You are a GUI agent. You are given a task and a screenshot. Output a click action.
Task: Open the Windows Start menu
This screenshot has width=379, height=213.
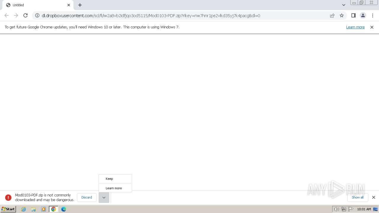coord(8,209)
